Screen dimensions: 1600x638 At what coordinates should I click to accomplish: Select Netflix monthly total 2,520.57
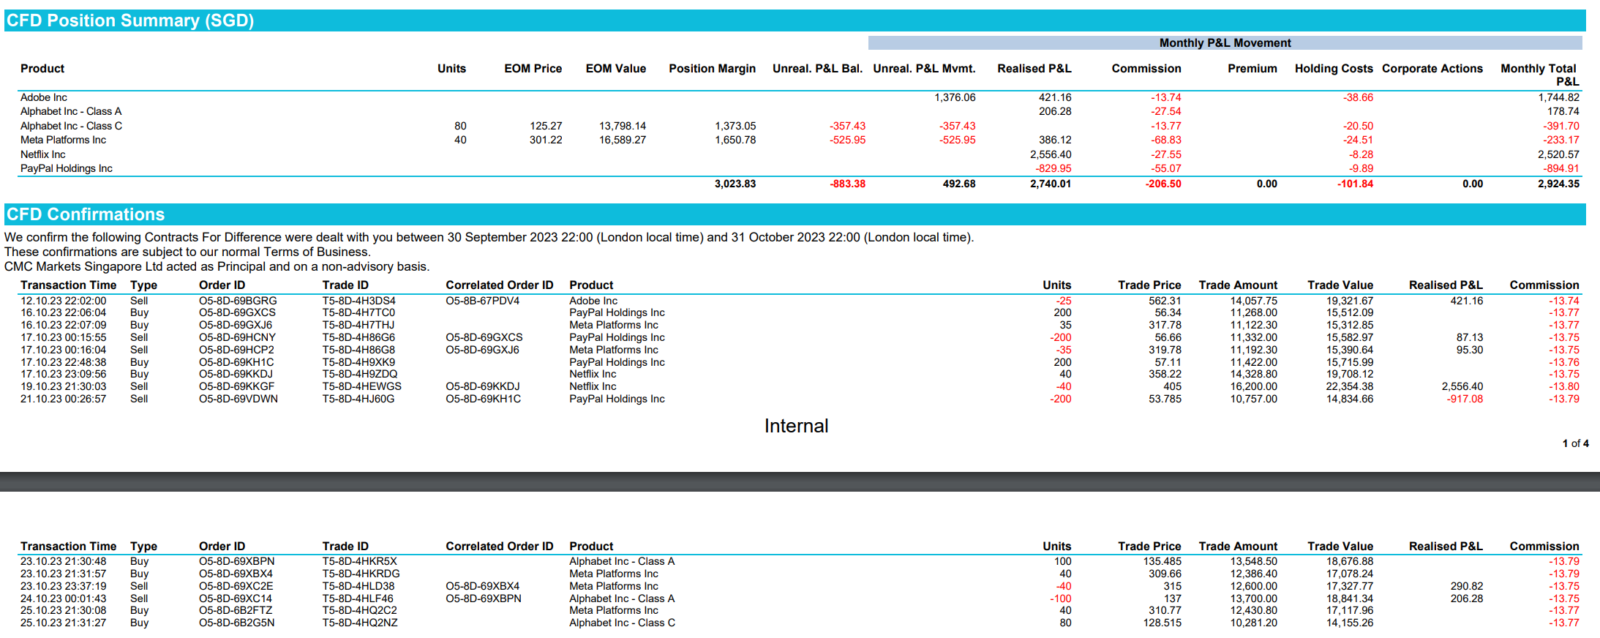coord(1558,154)
